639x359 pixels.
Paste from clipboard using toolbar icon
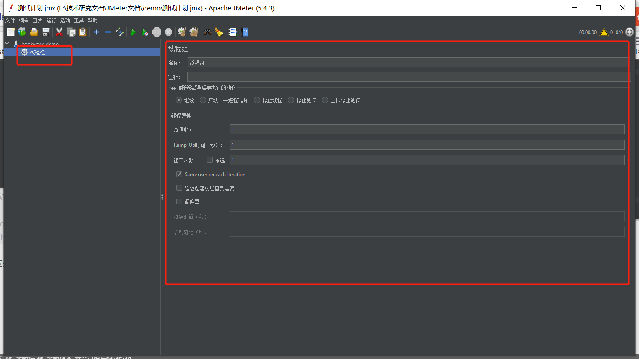[x=83, y=32]
